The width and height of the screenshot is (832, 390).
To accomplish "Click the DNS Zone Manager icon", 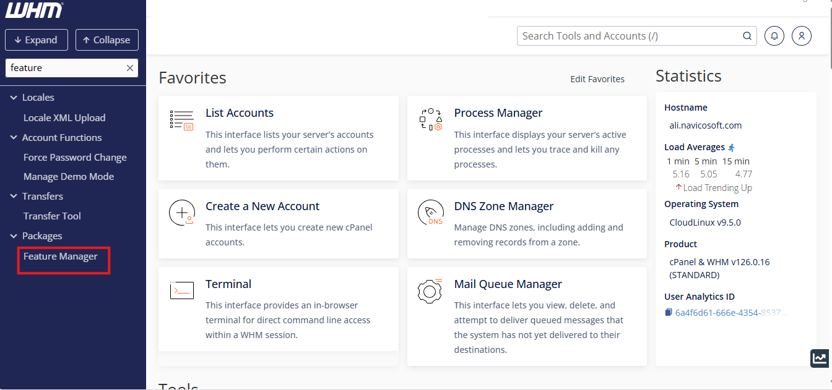I will [430, 213].
